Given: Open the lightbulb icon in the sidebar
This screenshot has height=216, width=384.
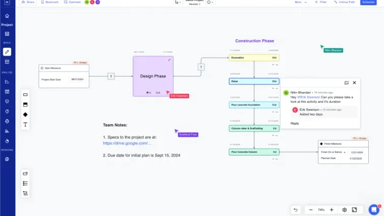Looking at the screenshot, I should 7,111.
